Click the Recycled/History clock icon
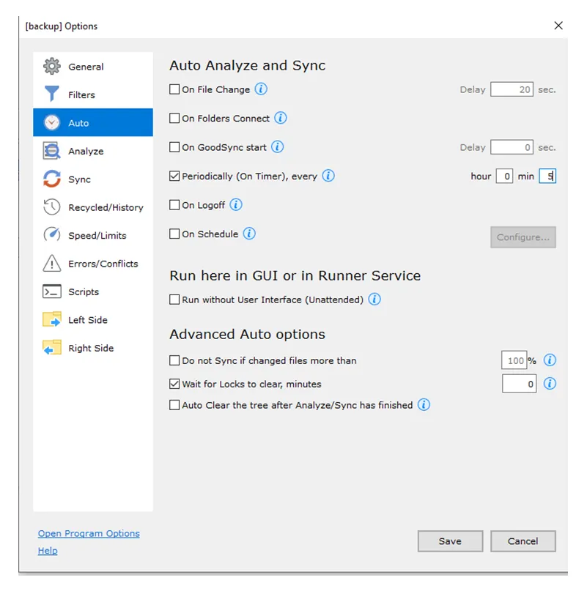Screen dimensions: 587x591 tap(52, 207)
